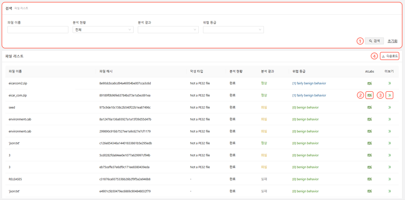The width and height of the screenshot is (405, 200).
Task: Download the file list with 다운로드
Action: pos(390,56)
